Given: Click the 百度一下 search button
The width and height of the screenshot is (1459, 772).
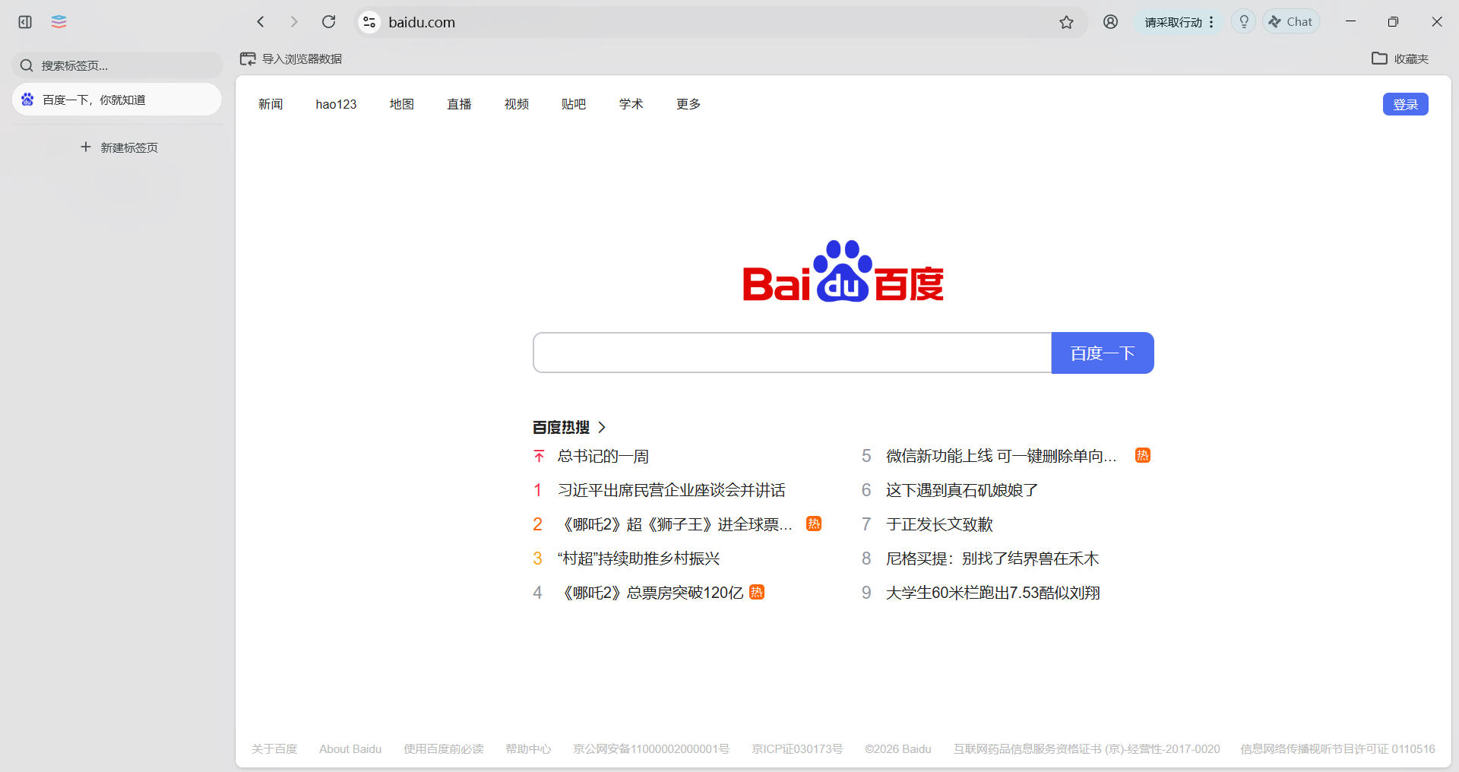Looking at the screenshot, I should click(x=1102, y=353).
